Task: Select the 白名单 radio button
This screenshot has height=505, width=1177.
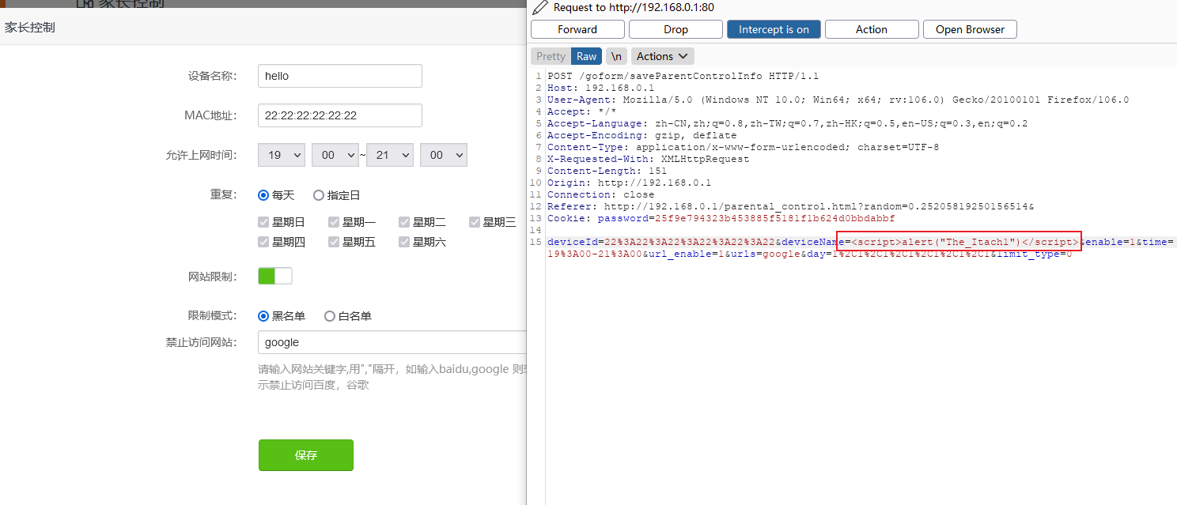Action: 330,316
